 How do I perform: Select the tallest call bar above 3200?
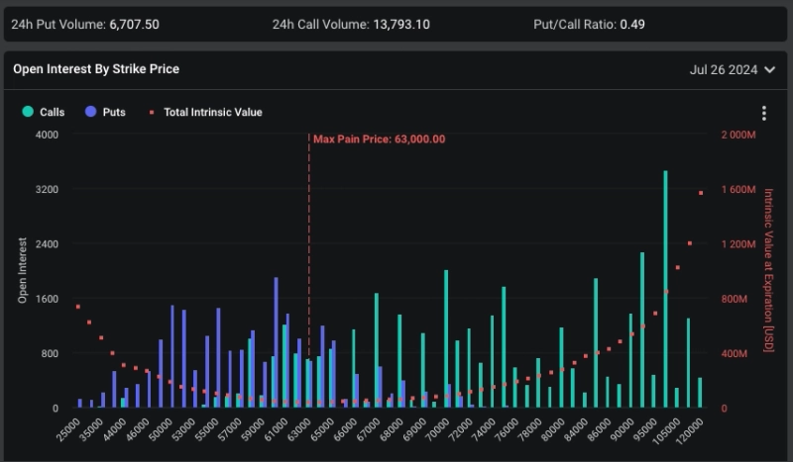point(665,287)
